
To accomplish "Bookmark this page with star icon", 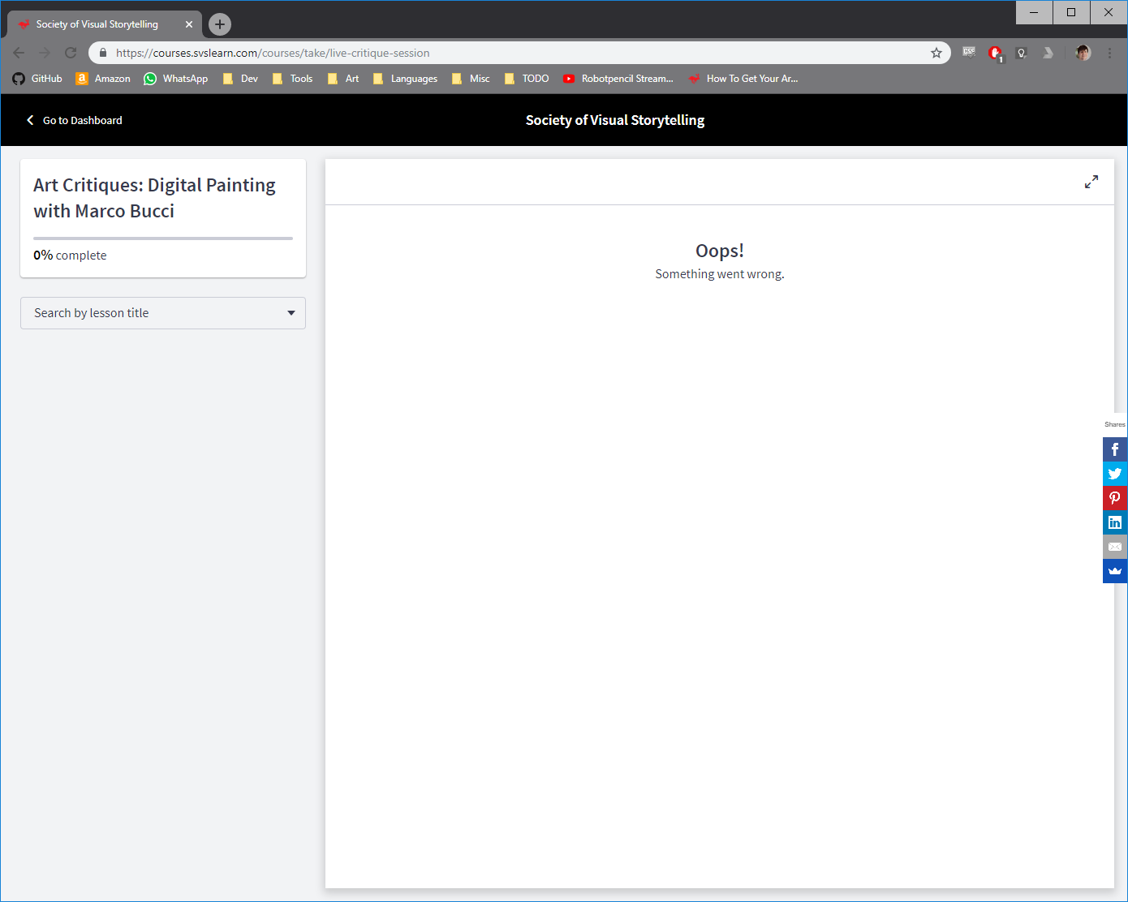I will pyautogui.click(x=936, y=53).
